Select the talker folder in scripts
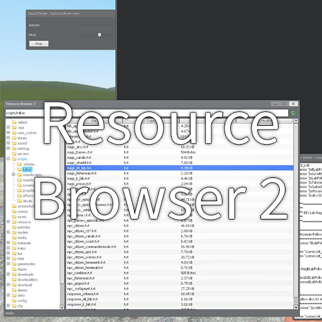This screenshot has width=322, height=322. tap(27, 169)
